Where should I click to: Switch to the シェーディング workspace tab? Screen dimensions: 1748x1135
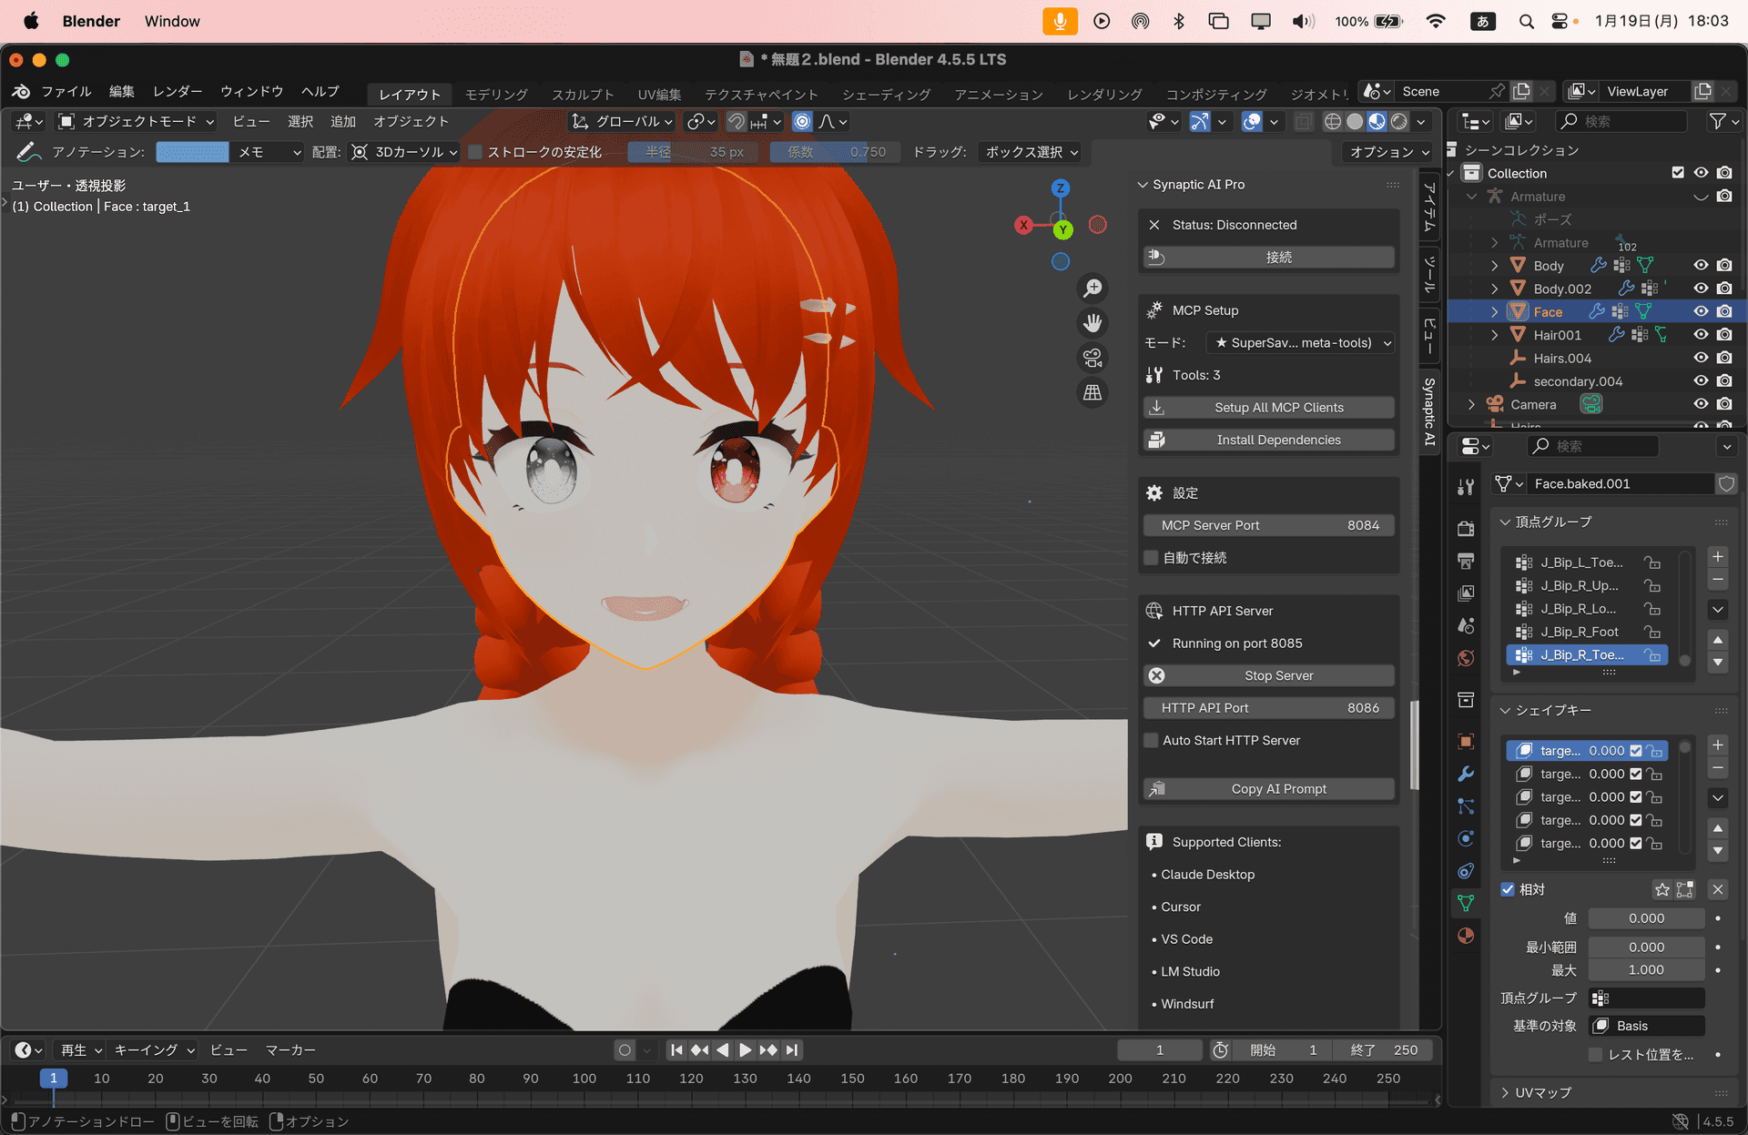tap(885, 93)
